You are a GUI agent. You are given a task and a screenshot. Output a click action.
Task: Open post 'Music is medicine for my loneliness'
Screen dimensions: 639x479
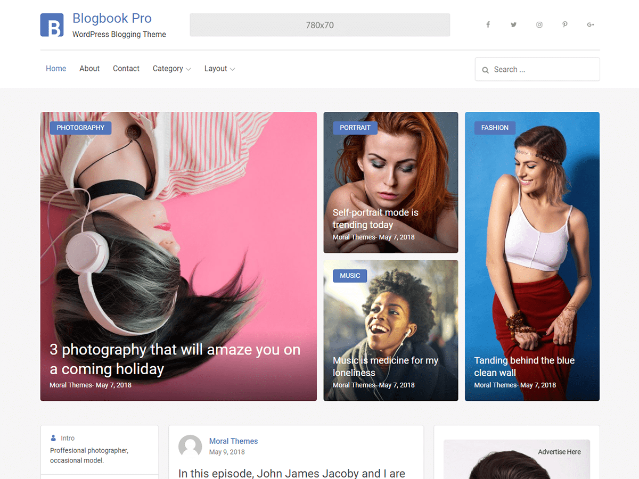386,367
